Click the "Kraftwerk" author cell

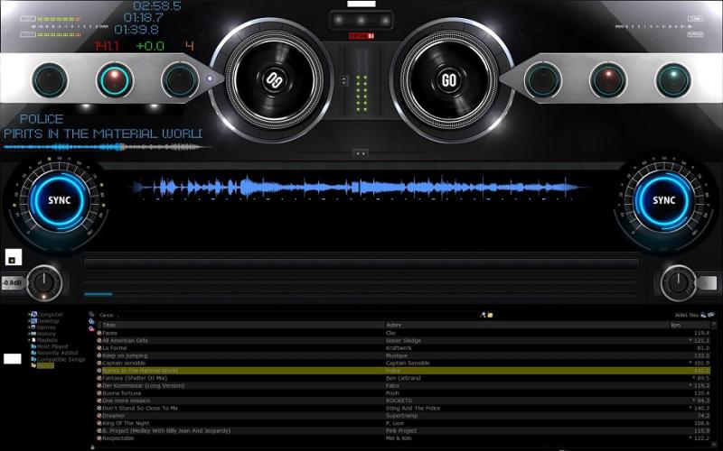[x=399, y=348]
